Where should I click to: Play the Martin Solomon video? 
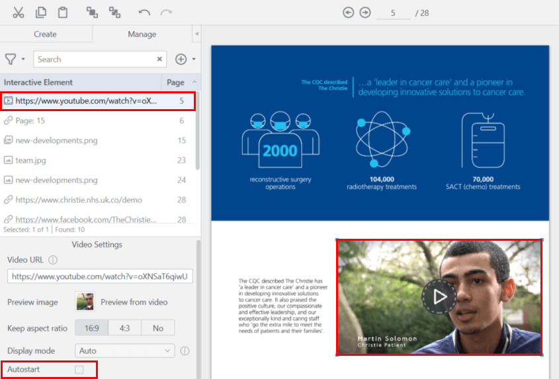coord(439,296)
